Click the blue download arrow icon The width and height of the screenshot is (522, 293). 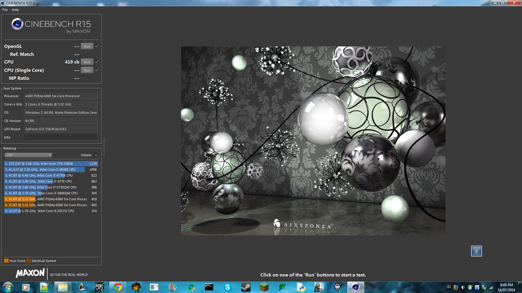click(x=476, y=251)
